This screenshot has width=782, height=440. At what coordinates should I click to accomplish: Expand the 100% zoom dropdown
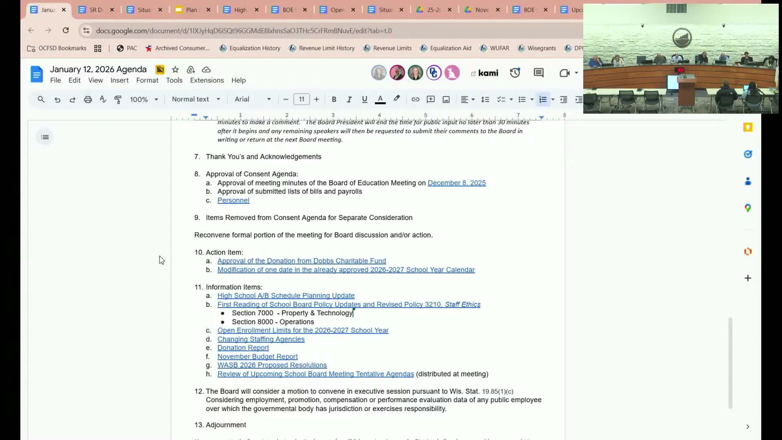(x=144, y=99)
